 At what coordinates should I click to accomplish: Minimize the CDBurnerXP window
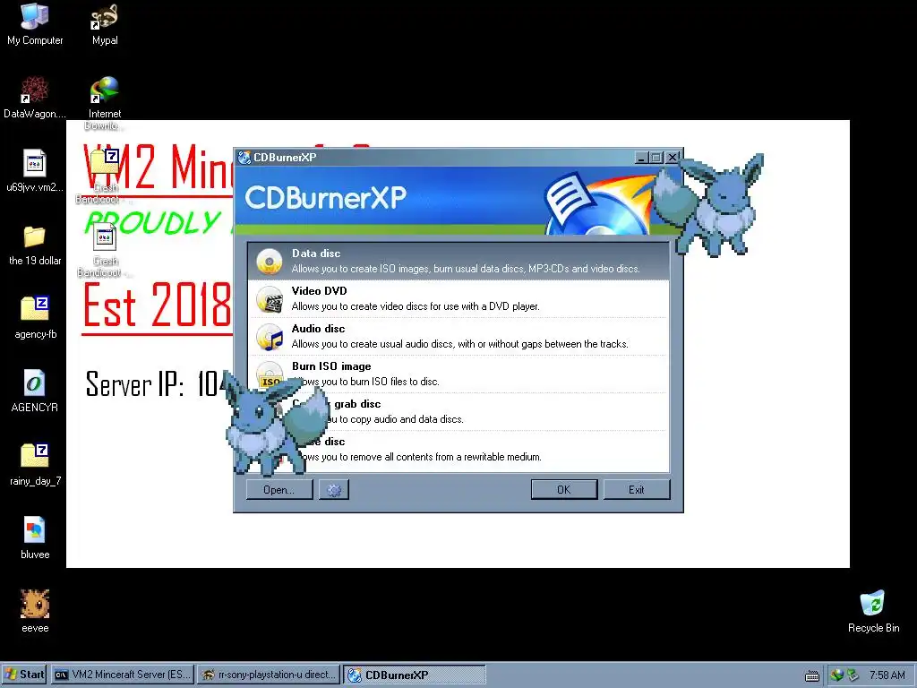[x=641, y=158]
